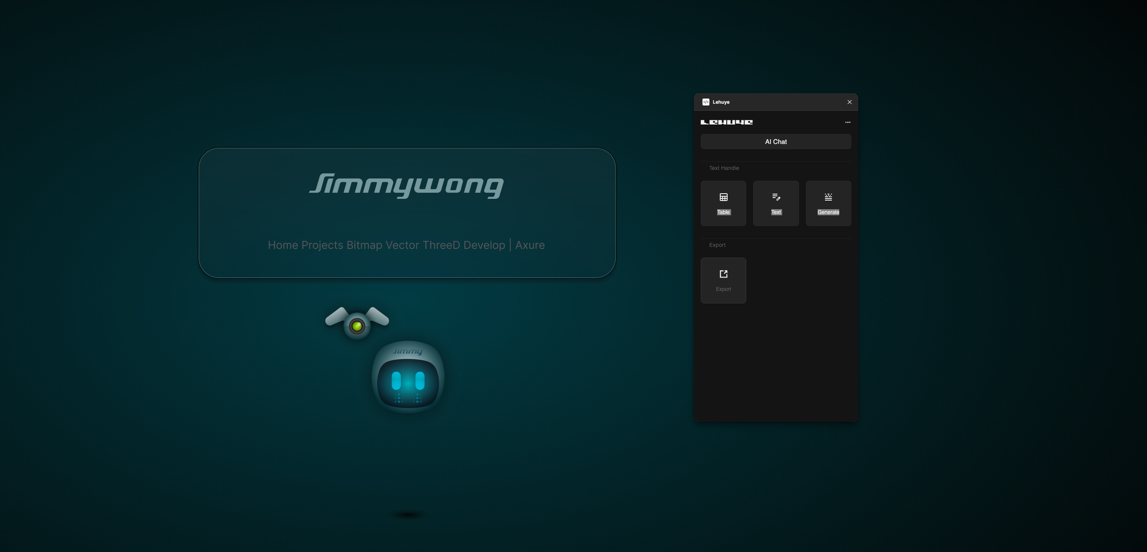Close the Lehuye plugin panel
Image resolution: width=1147 pixels, height=552 pixels.
[x=849, y=102]
